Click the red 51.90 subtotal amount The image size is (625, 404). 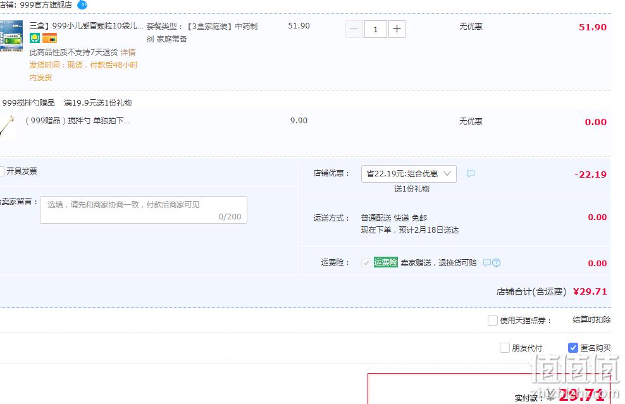(x=593, y=27)
